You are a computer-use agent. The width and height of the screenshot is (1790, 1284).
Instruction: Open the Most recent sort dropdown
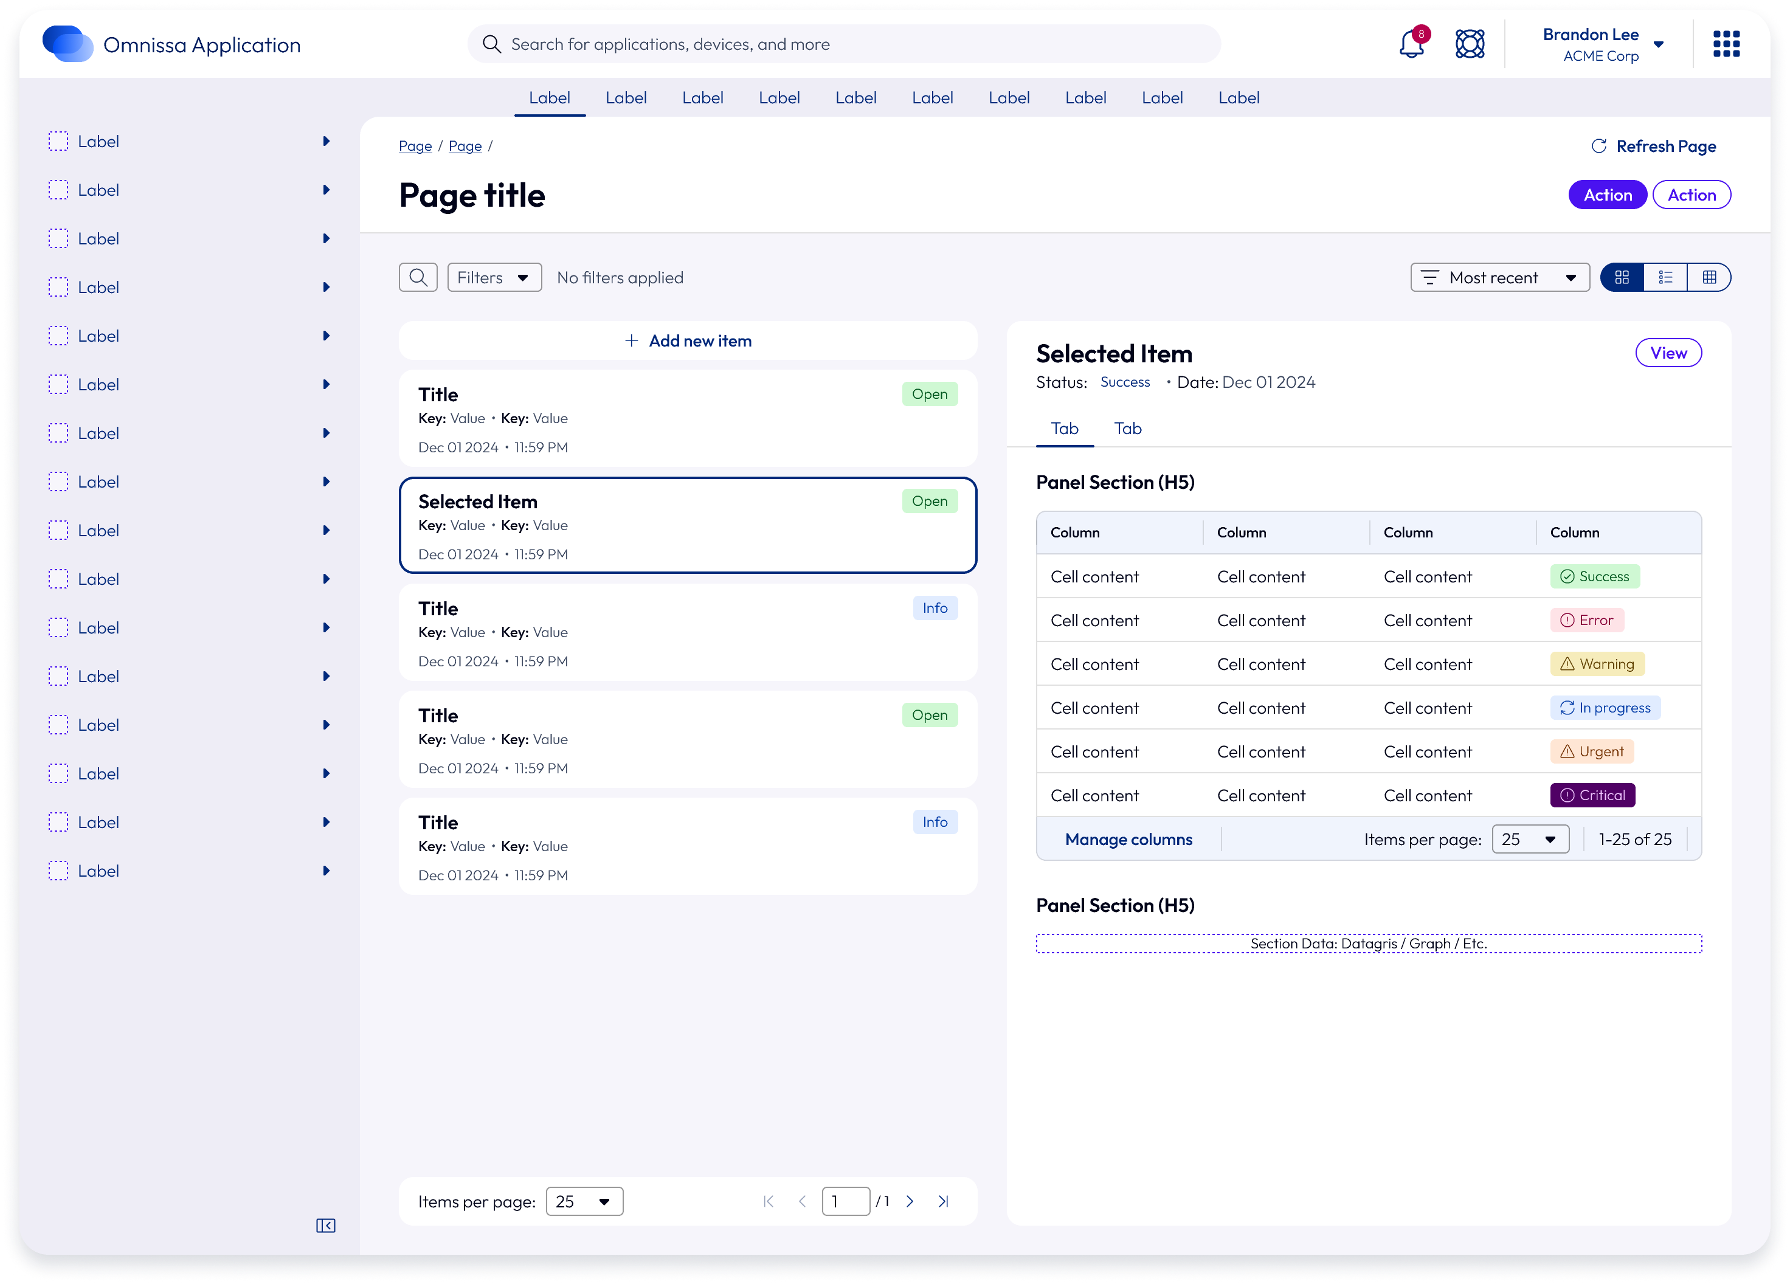(1499, 277)
